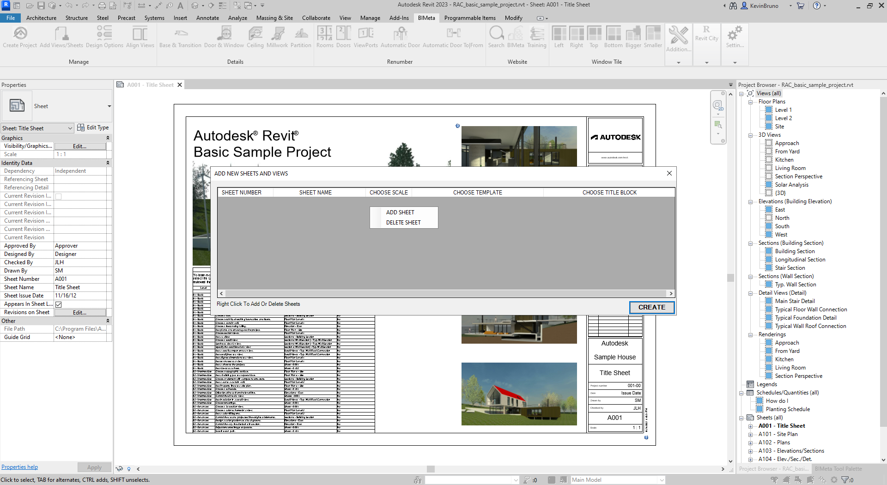Choose the Ceiling details tool

[255, 37]
